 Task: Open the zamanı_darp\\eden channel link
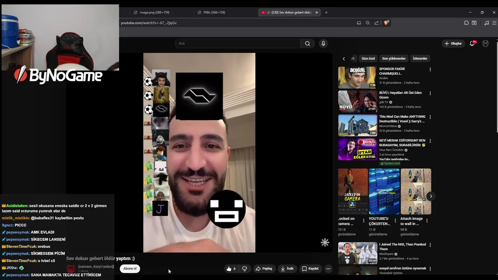tap(96, 267)
